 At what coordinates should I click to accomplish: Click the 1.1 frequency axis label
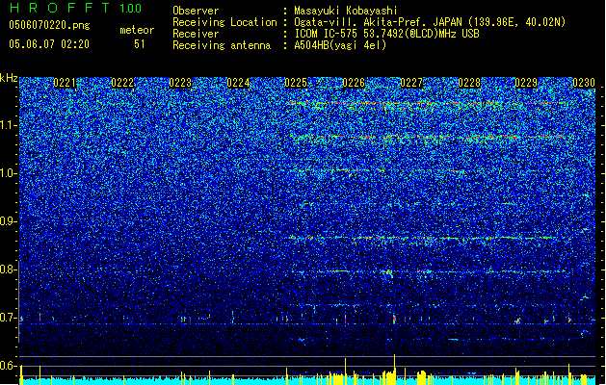point(9,125)
